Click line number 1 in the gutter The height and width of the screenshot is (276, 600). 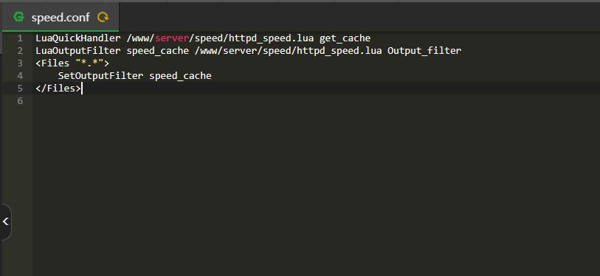[x=19, y=38]
